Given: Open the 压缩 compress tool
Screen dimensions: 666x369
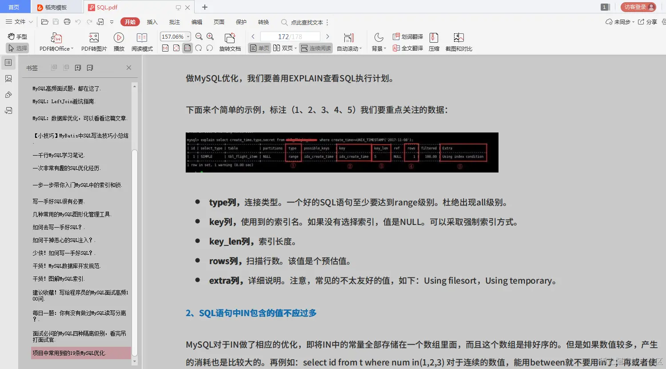Looking at the screenshot, I should [434, 41].
